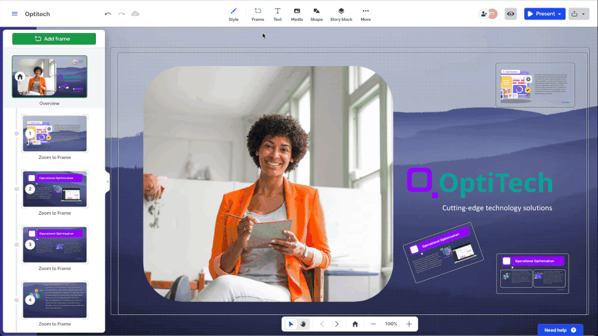Expand the Present dropdown arrow

(560, 14)
